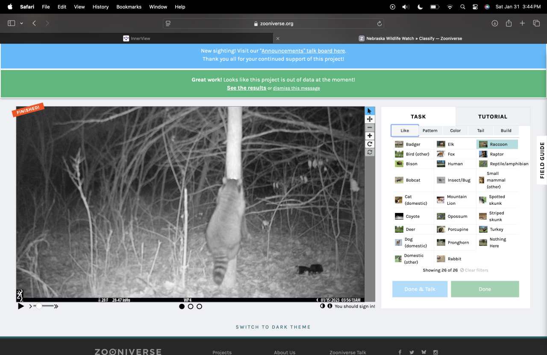Select the second frame dot
Screen dimensions: 547x355
coord(191,306)
